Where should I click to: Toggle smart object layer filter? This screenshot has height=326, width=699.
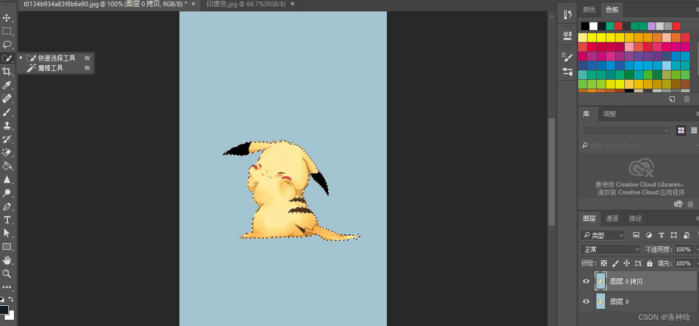[686, 235]
